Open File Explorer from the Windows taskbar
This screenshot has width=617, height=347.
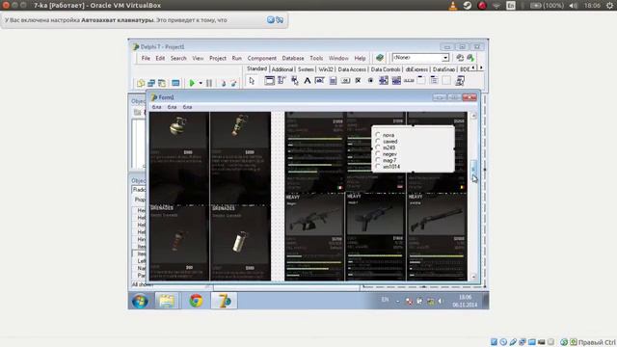pyautogui.click(x=167, y=301)
